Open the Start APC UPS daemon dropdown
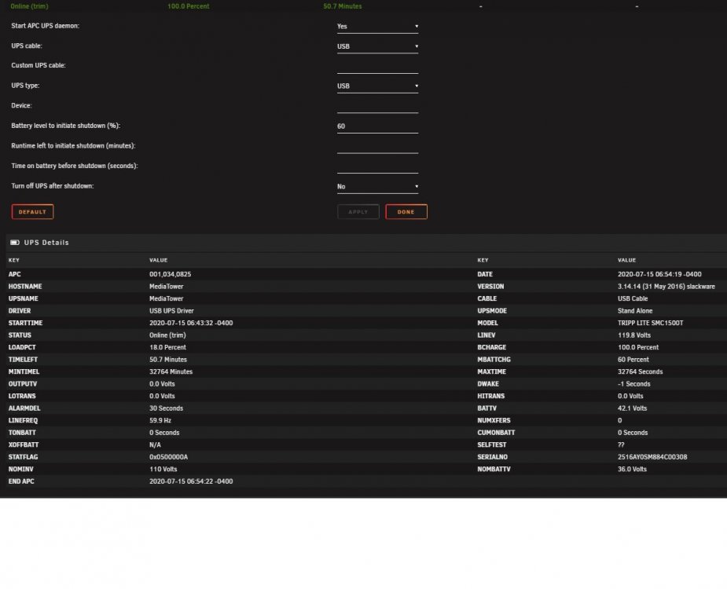727x589 pixels. (377, 27)
